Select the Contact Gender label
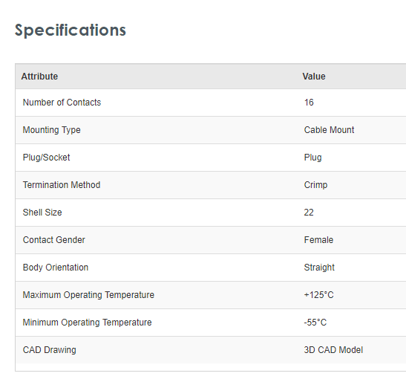Image resolution: width=406 pixels, height=382 pixels. [x=54, y=240]
